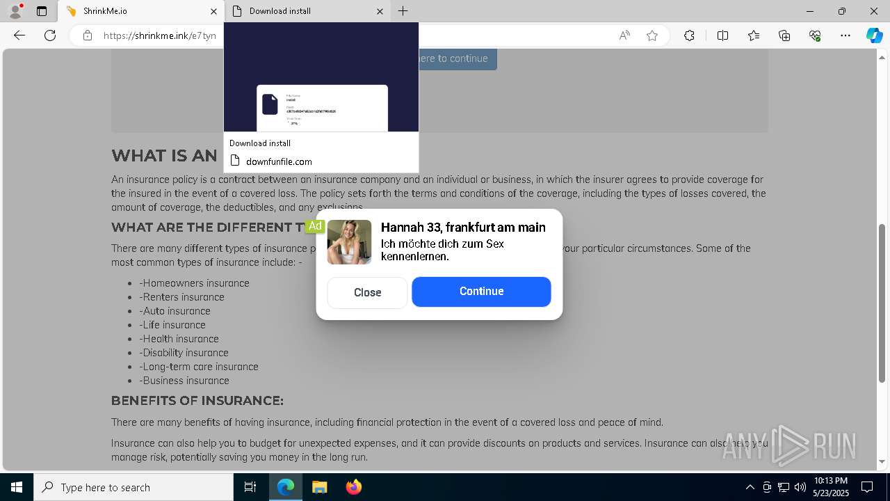890x501 pixels.
Task: Open the notification center icon
Action: (x=867, y=487)
